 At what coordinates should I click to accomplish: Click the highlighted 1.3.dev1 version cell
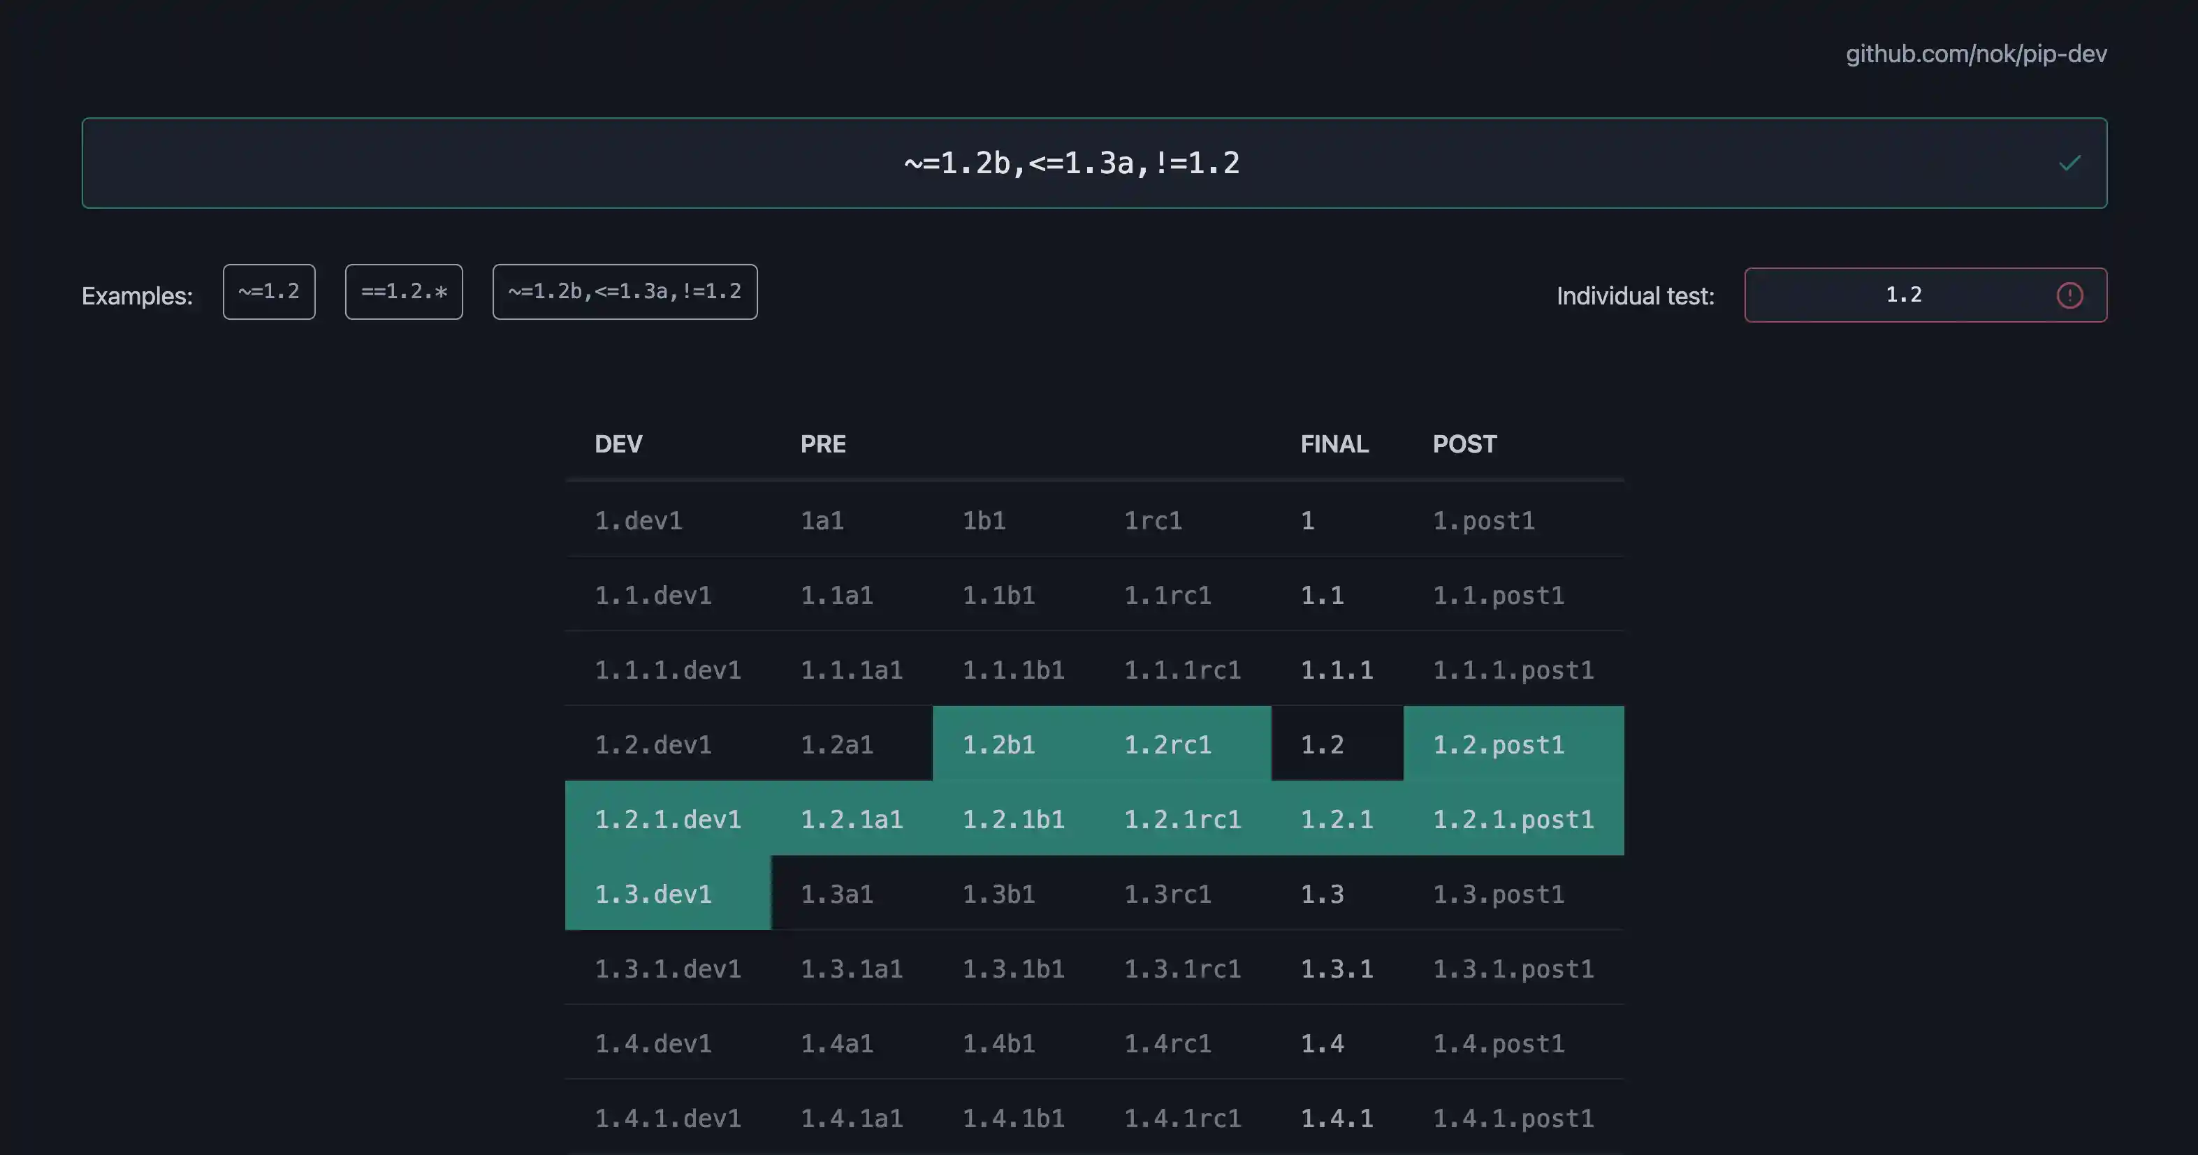pos(653,894)
